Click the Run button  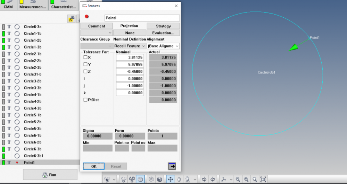point(50,175)
